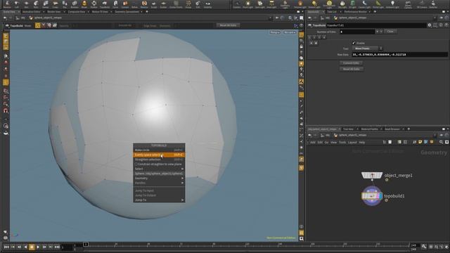
Task: Click the Spot Light shelf tool
Action: 259,4
